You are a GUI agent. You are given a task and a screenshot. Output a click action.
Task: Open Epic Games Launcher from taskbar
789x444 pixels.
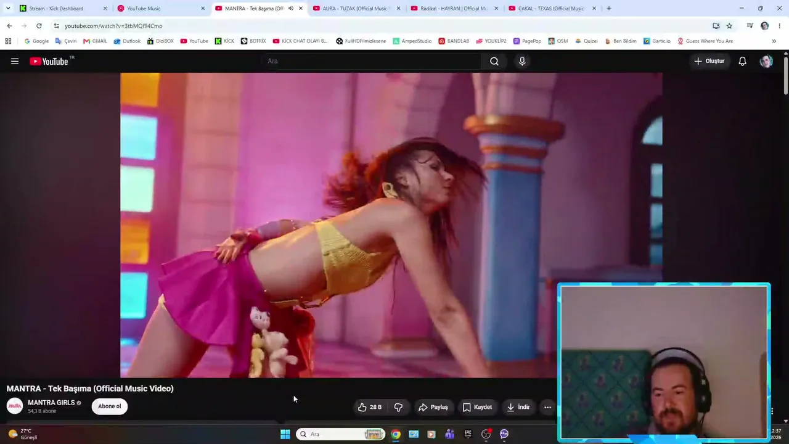point(468,434)
